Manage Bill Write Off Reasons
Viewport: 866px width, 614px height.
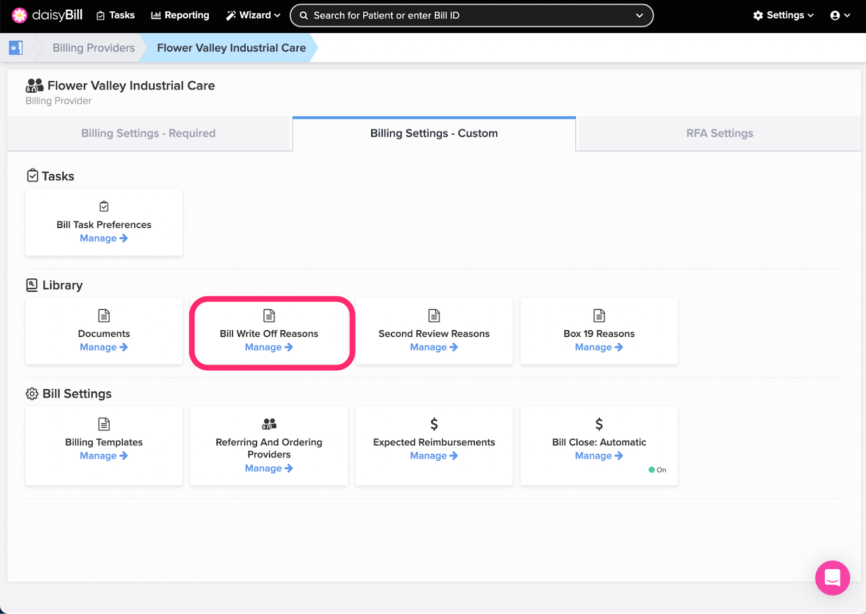(x=269, y=347)
